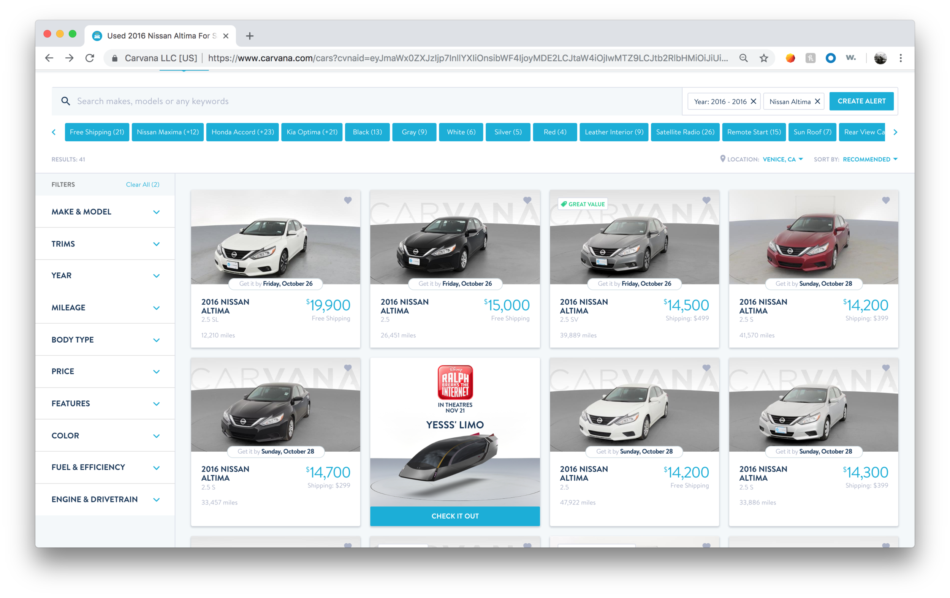Open the blue circle extension icon
Viewport: 950px width, 598px height.
[830, 59]
